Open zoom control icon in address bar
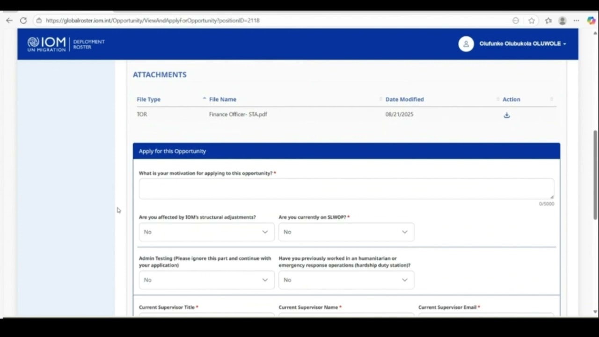 (516, 21)
